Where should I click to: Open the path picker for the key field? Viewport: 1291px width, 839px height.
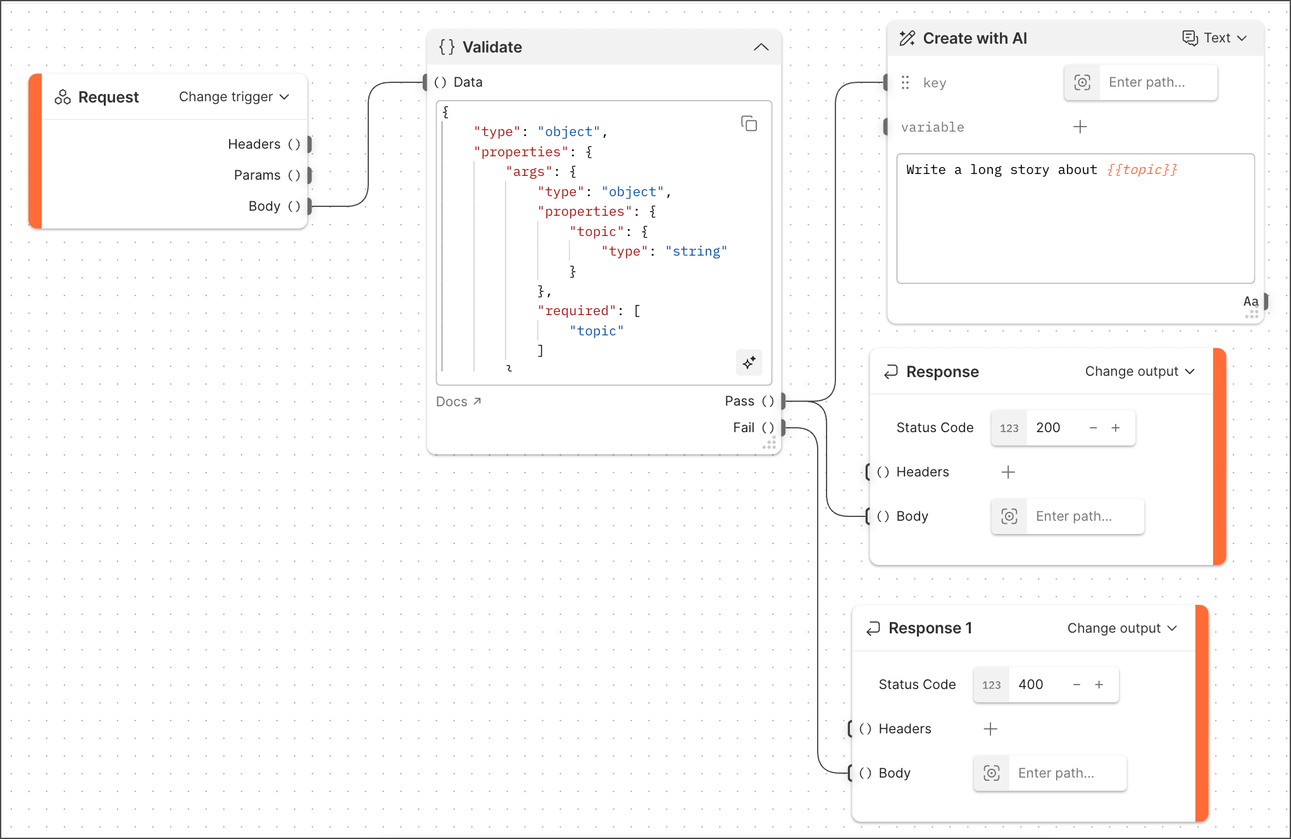[1082, 82]
